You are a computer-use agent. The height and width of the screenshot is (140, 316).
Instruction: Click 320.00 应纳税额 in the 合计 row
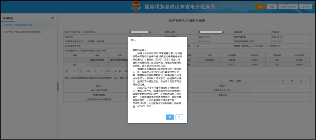click(x=232, y=65)
